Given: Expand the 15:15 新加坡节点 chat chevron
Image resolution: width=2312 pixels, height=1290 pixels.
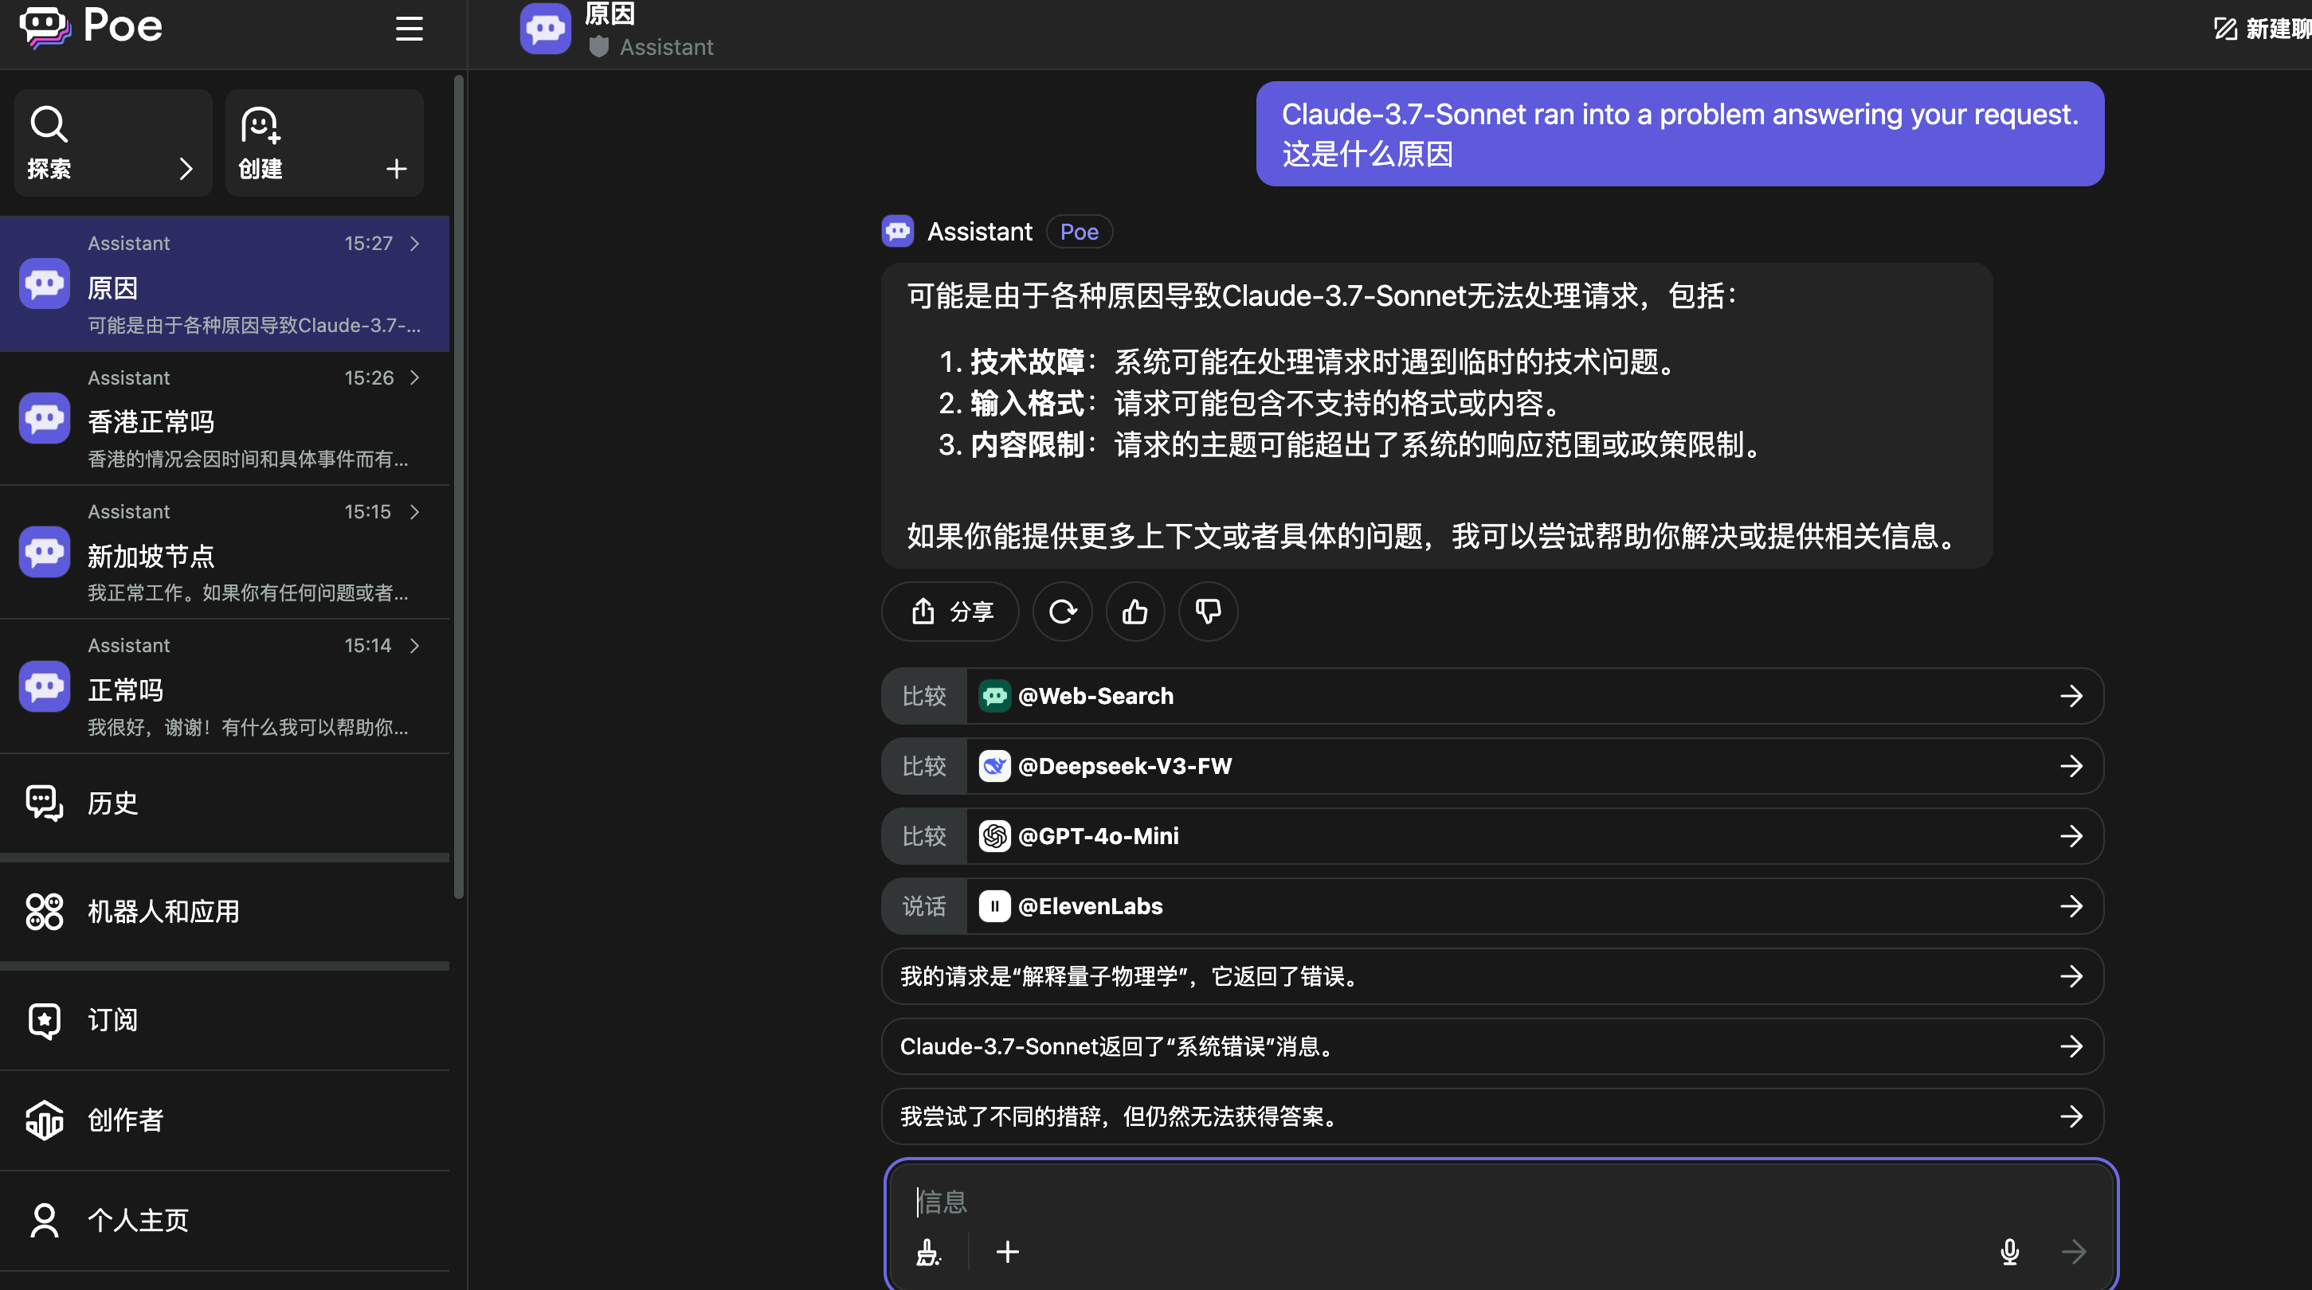Looking at the screenshot, I should pyautogui.click(x=414, y=511).
